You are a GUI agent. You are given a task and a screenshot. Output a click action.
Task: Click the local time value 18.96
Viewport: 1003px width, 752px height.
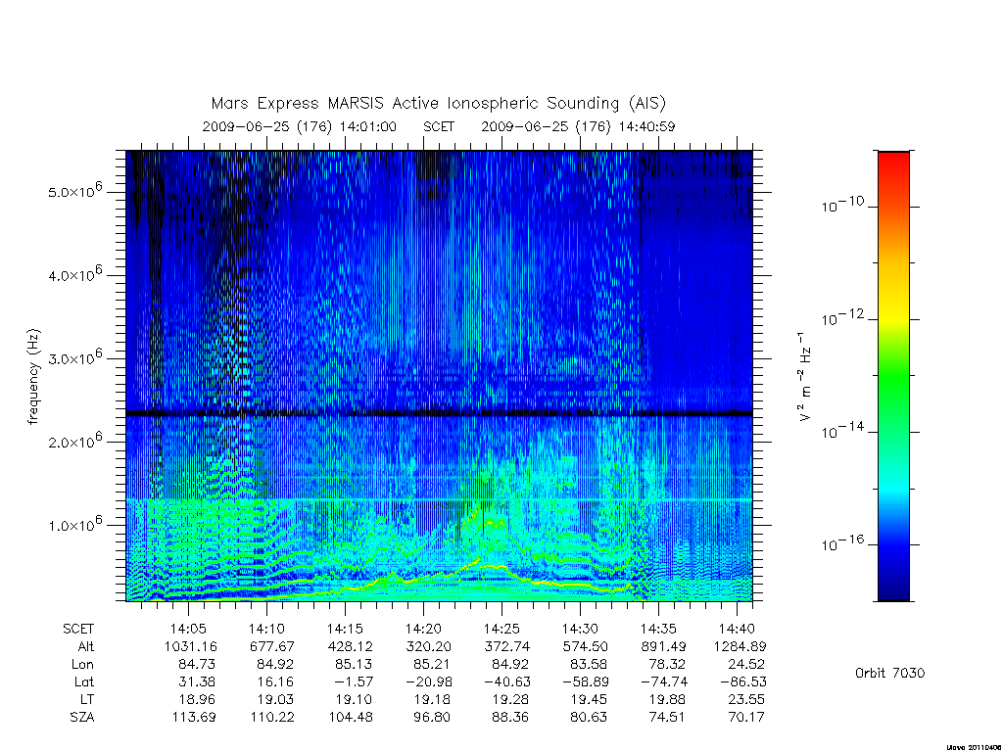pos(197,699)
